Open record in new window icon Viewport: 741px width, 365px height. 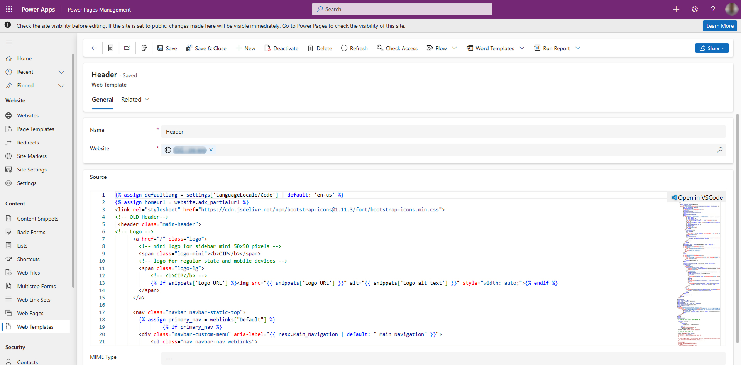point(127,48)
